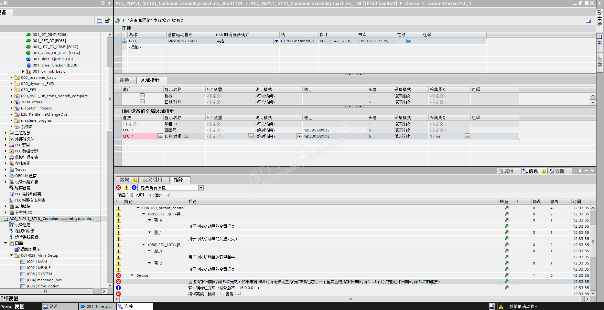
Task: Click the second project tree toolbar icon
Action: click(x=107, y=20)
